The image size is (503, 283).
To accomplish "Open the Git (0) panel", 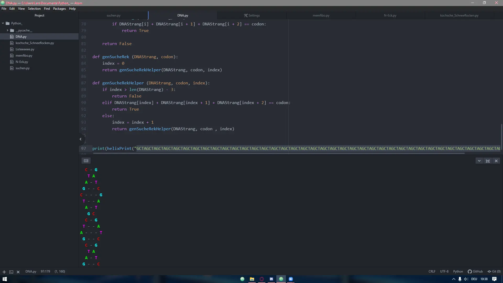I will [494, 271].
